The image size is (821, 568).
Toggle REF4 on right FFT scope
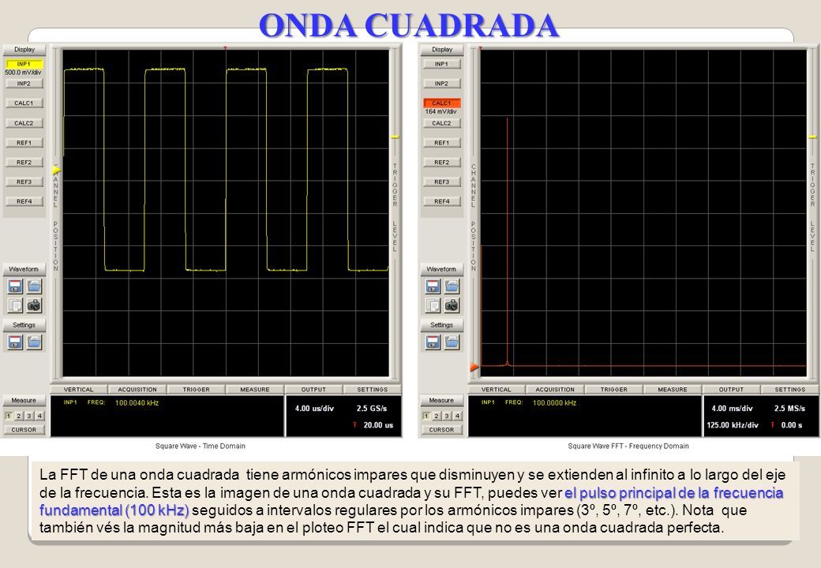pyautogui.click(x=441, y=201)
